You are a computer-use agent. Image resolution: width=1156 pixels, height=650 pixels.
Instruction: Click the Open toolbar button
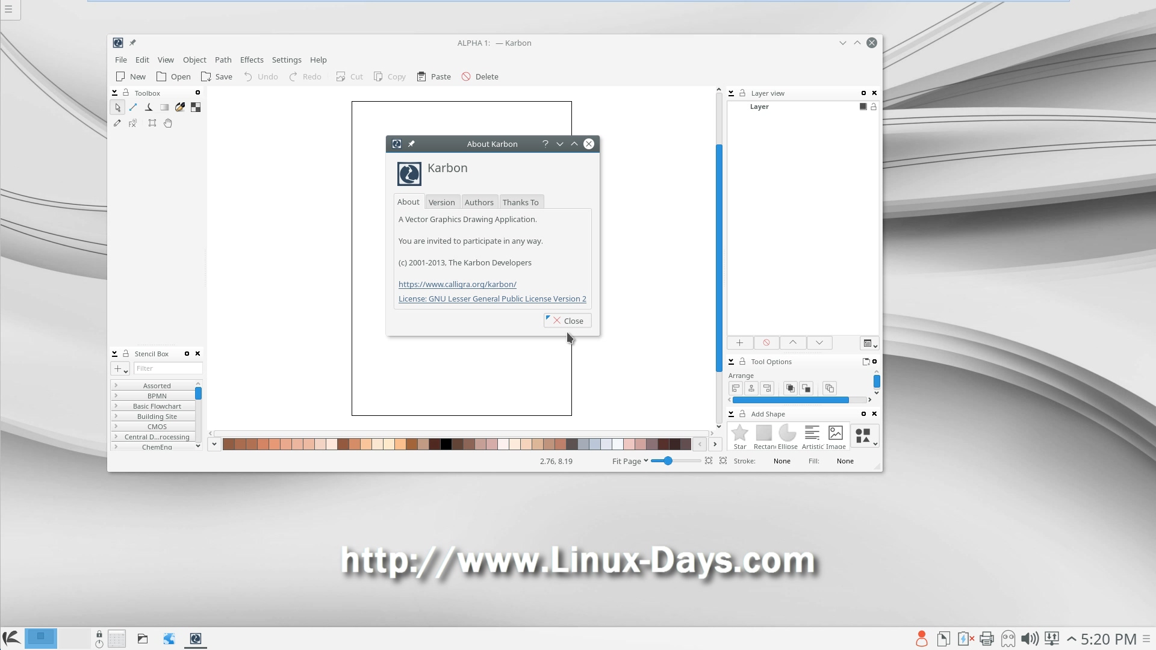[174, 76]
